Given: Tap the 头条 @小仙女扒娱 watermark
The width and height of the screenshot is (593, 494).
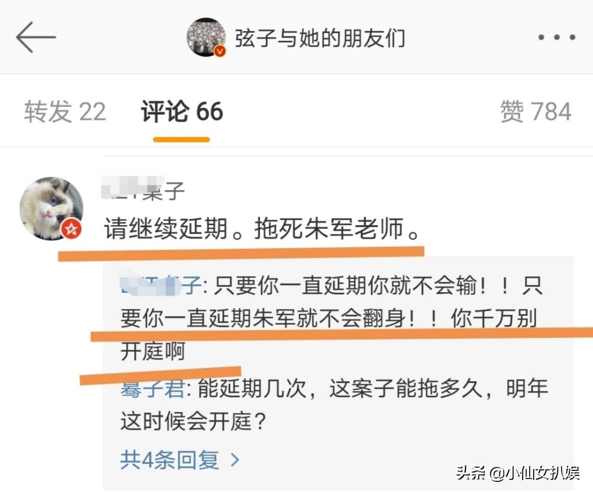Looking at the screenshot, I should pos(518,473).
